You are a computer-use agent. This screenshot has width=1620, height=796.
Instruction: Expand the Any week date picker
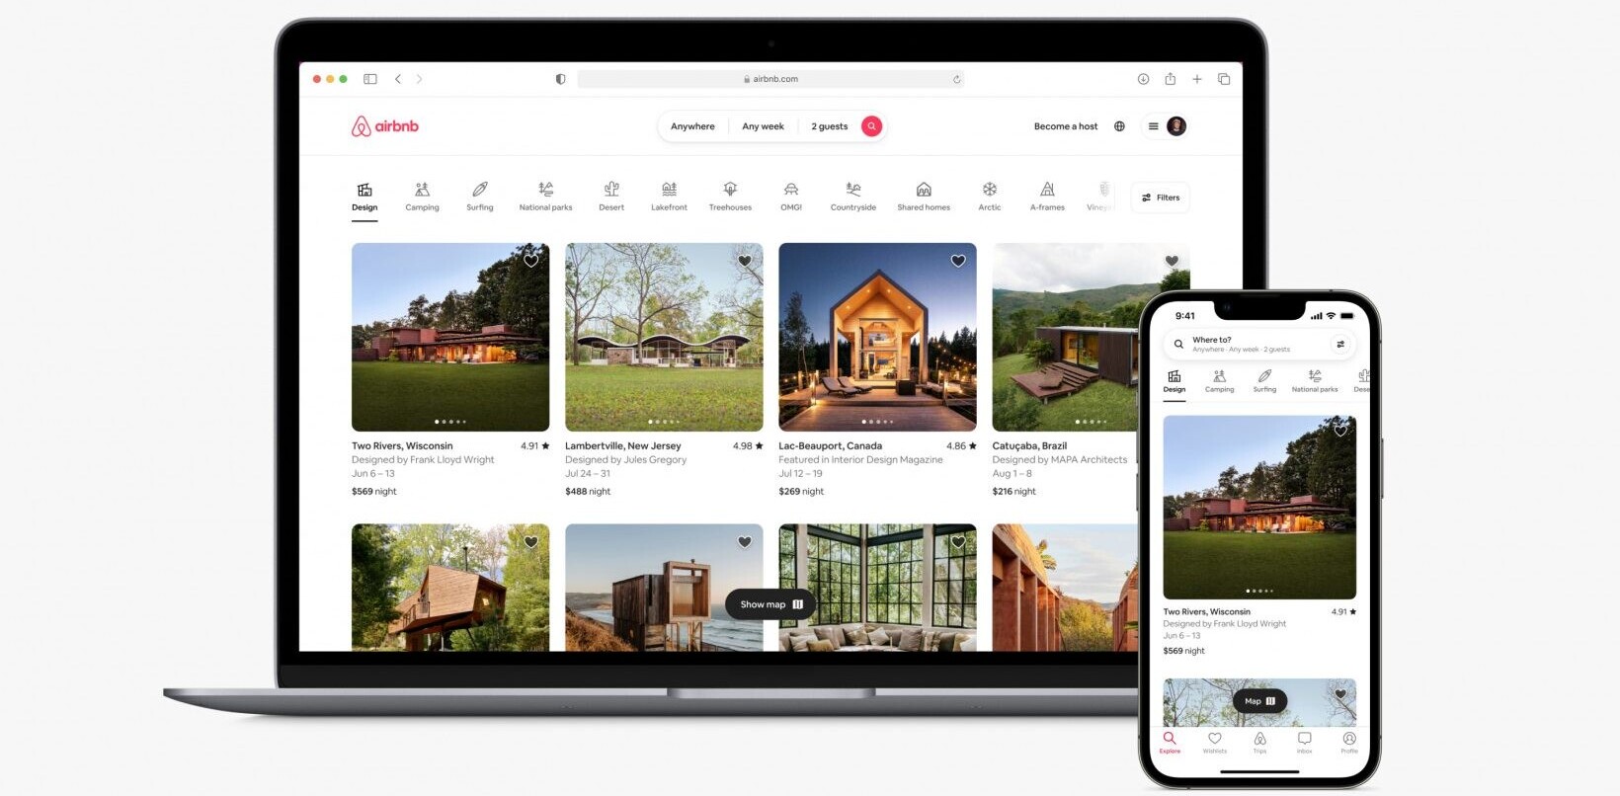pos(763,126)
